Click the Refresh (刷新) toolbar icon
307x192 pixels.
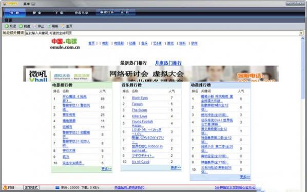49,26
